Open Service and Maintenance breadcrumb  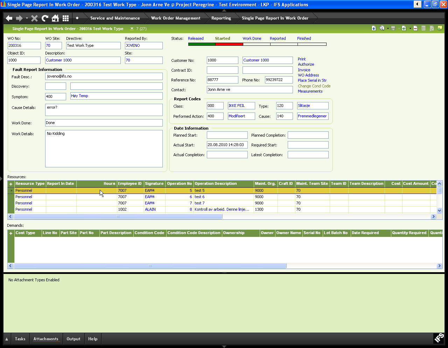[115, 18]
